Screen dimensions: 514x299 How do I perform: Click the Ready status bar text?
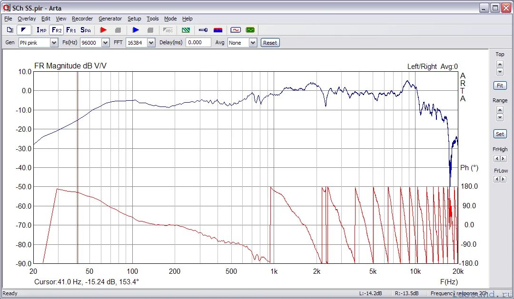[x=10, y=293]
